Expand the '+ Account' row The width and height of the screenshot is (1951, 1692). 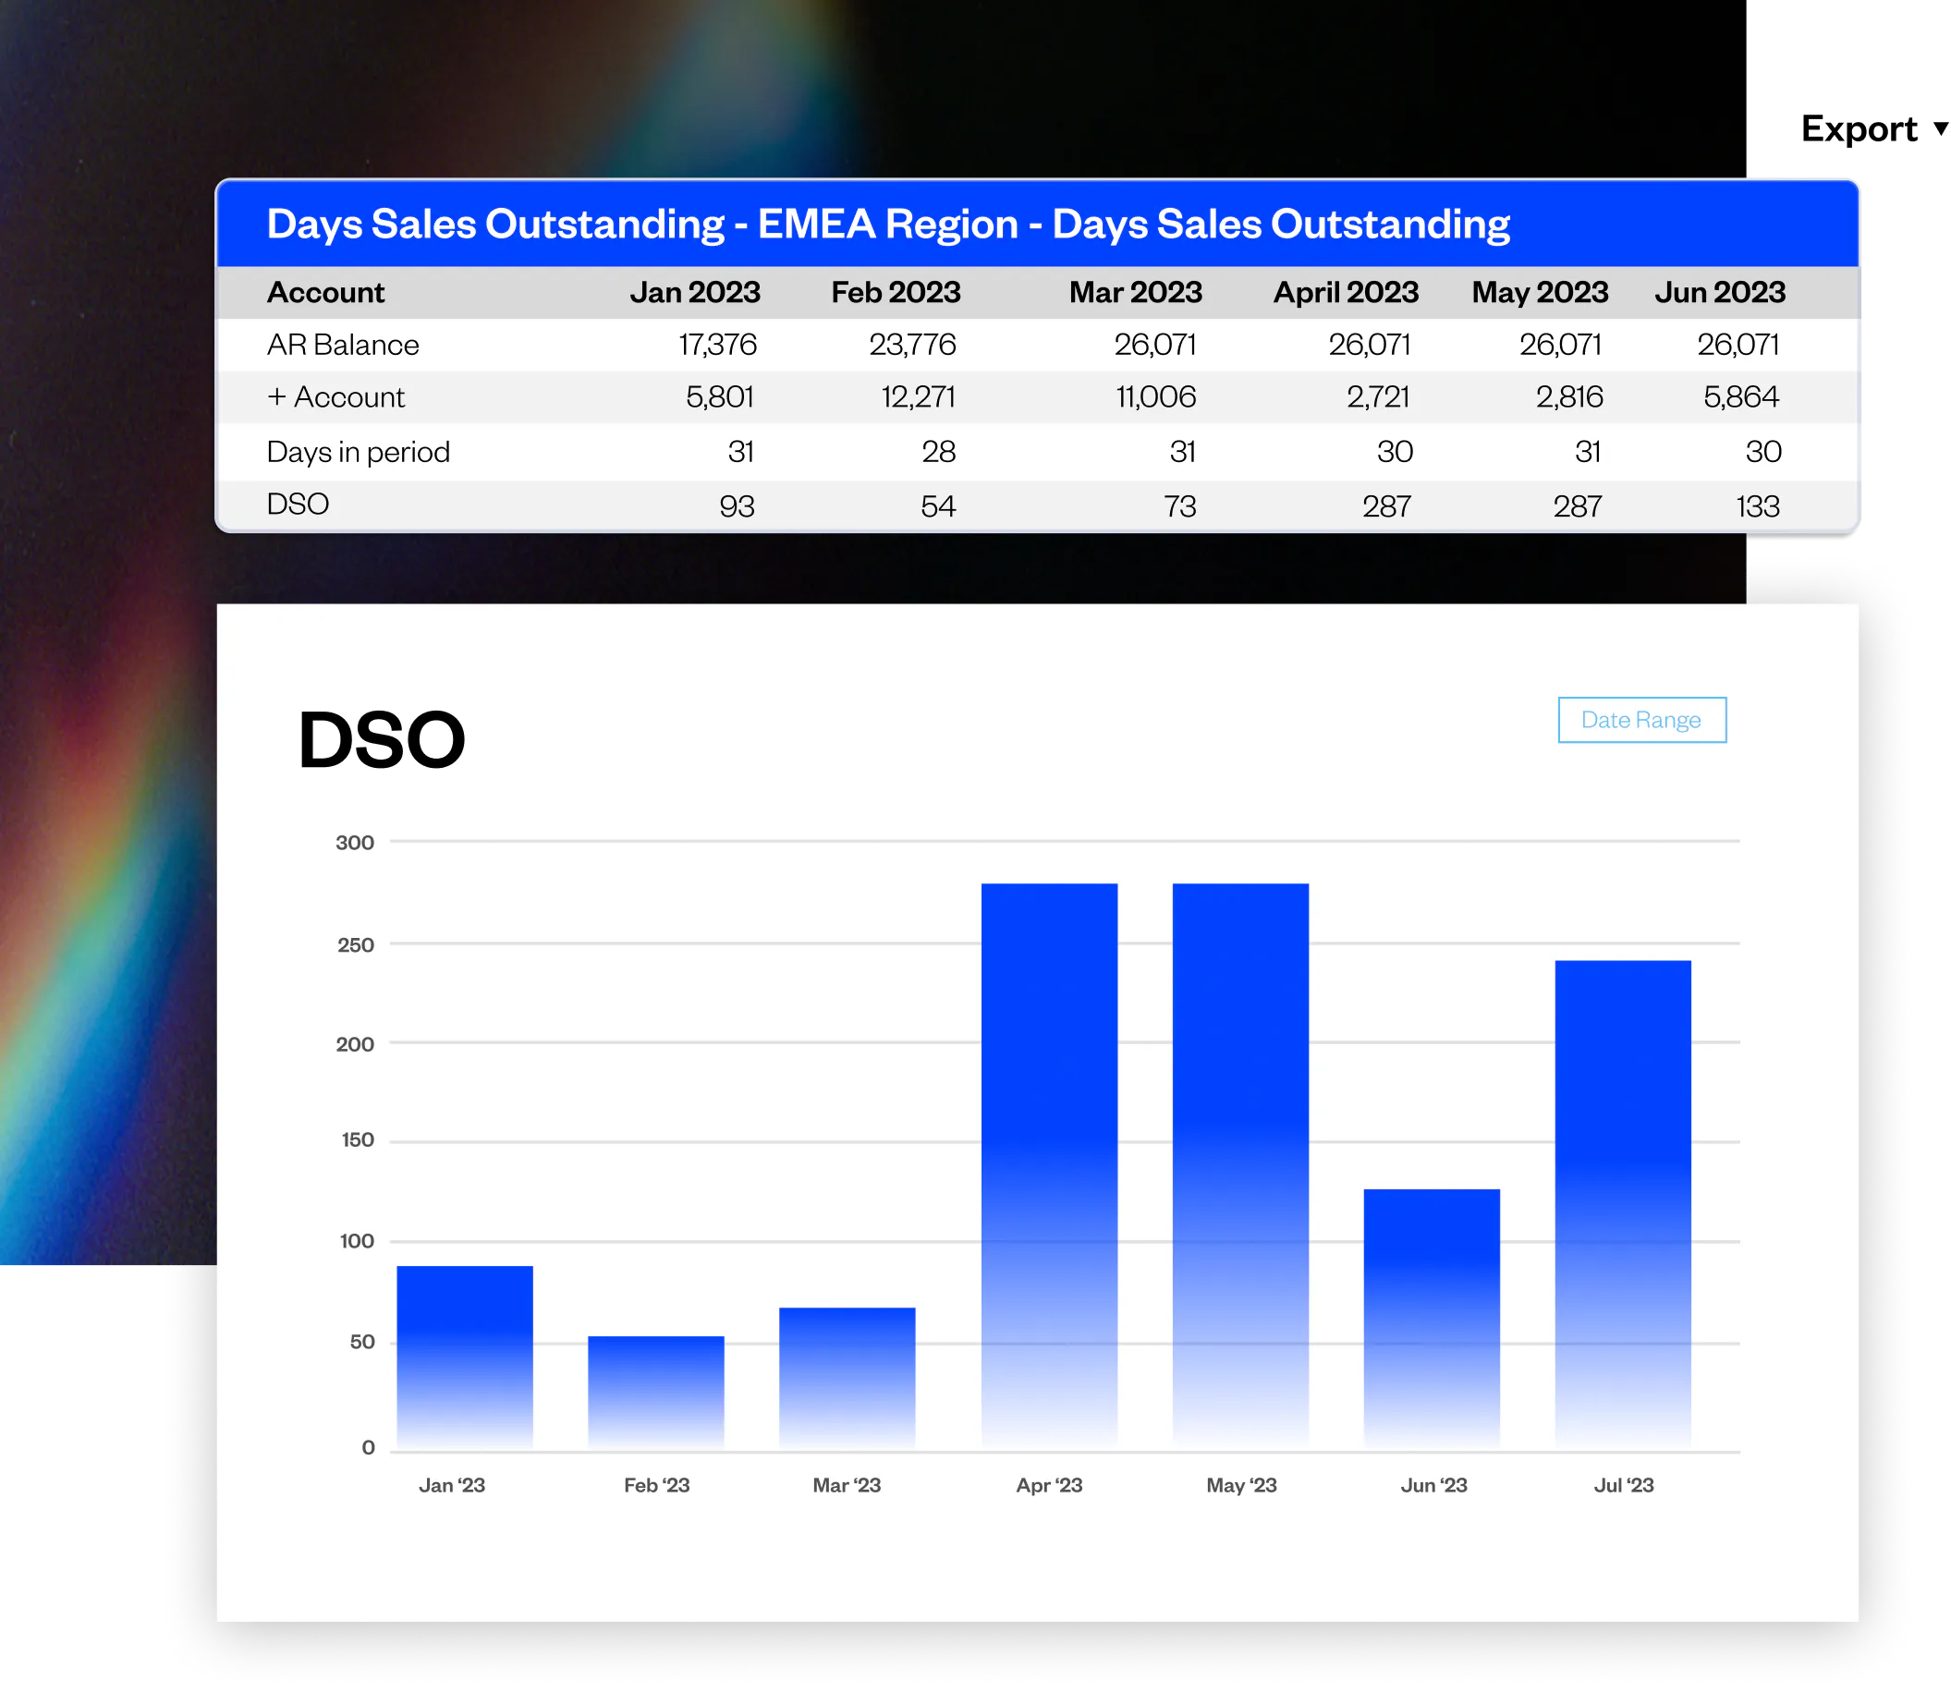335,397
